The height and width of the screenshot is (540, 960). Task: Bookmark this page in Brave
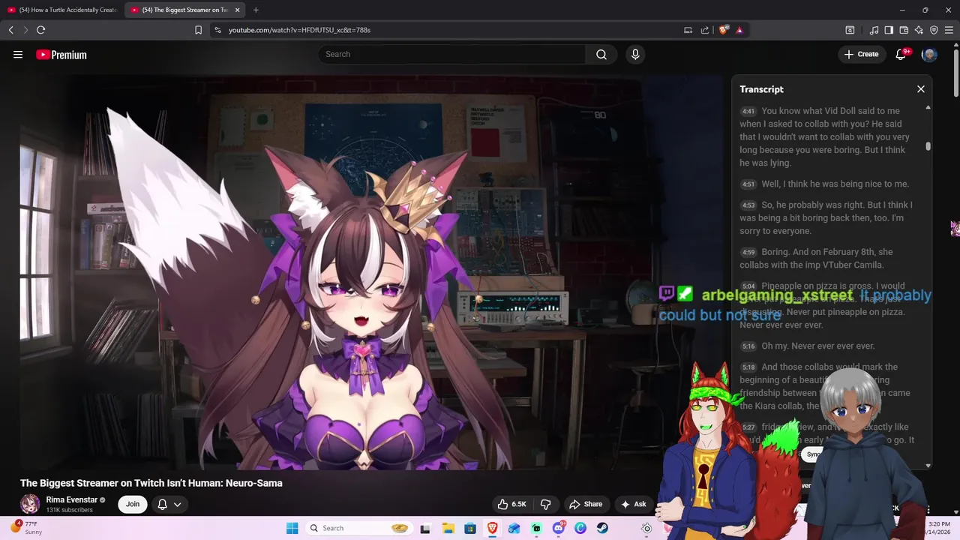coord(198,30)
